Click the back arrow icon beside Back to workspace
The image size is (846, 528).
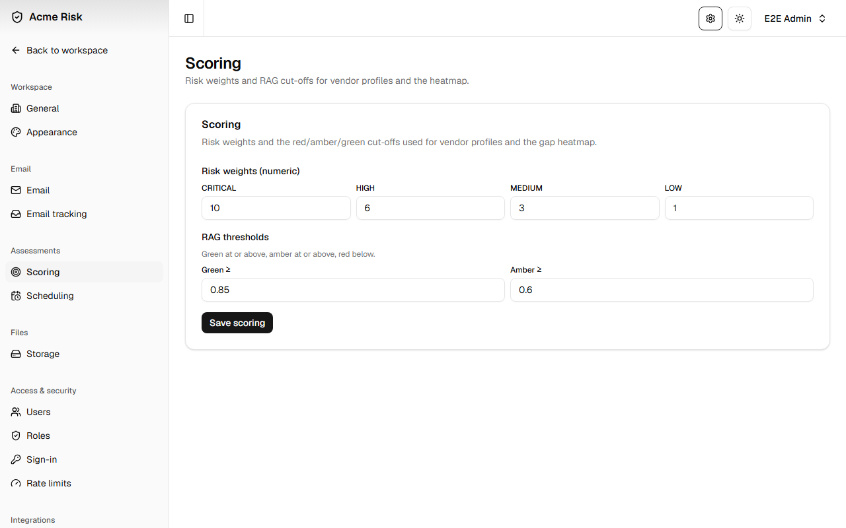click(16, 50)
